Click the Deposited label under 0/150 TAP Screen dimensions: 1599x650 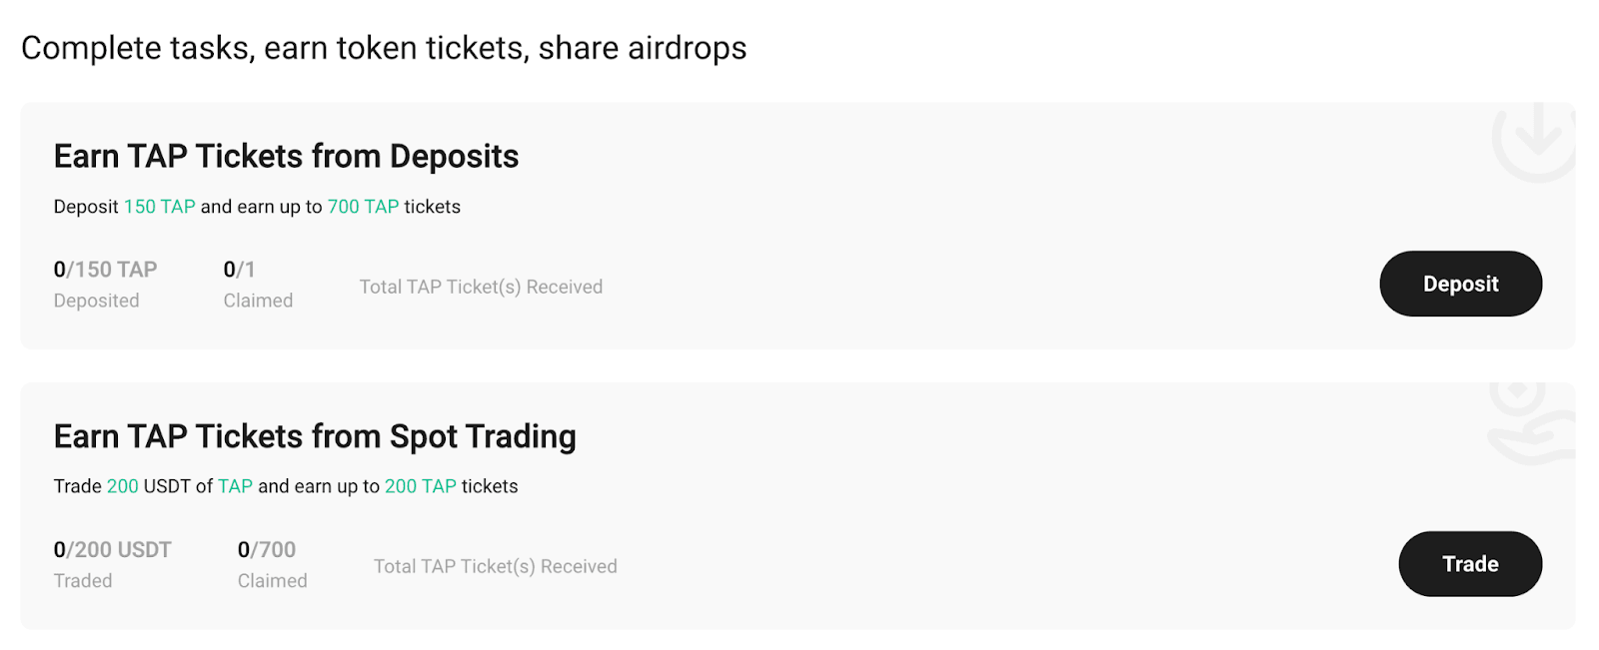pos(96,301)
